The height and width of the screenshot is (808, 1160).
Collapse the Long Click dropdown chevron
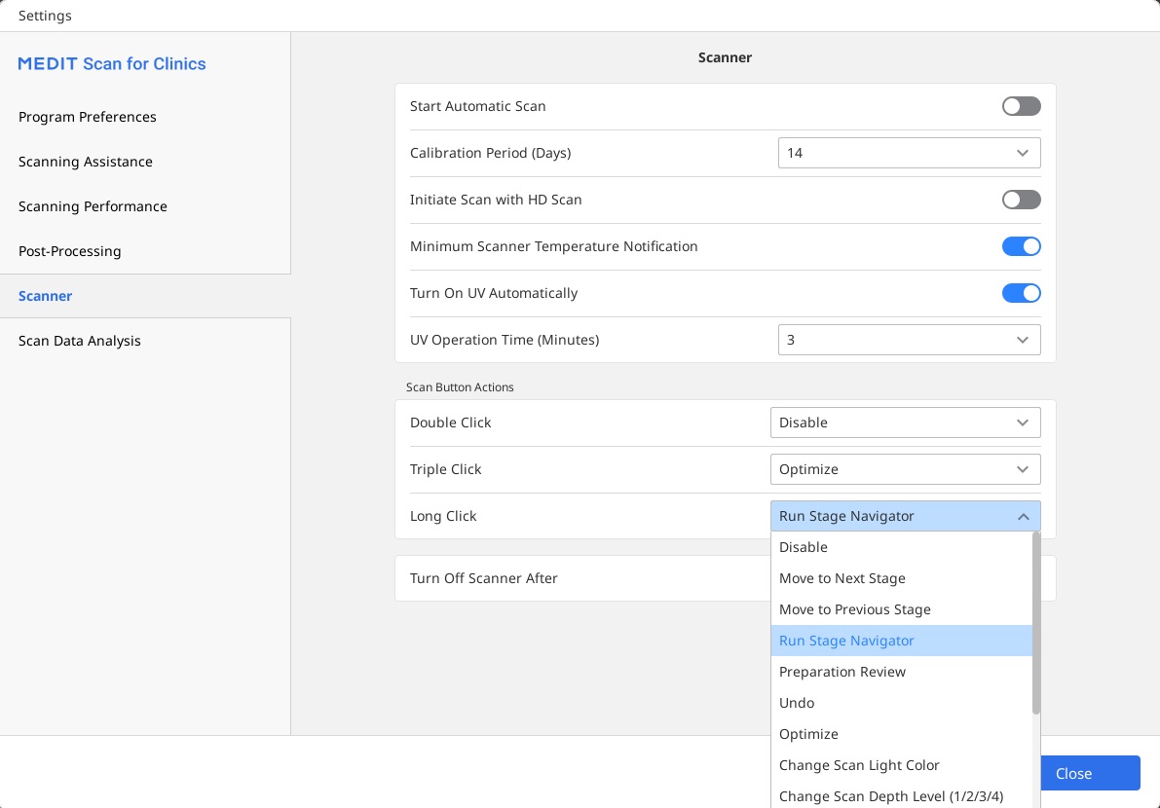pyautogui.click(x=1023, y=516)
